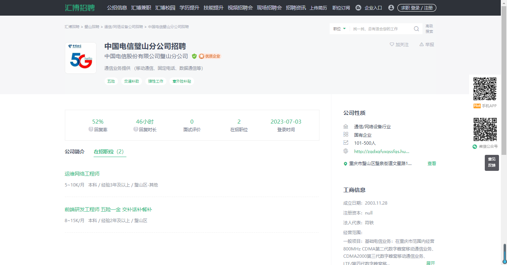Viewport: 507px width, 265px height.
Task: Open the 运维网络工程师 job posting
Action: pos(82,174)
